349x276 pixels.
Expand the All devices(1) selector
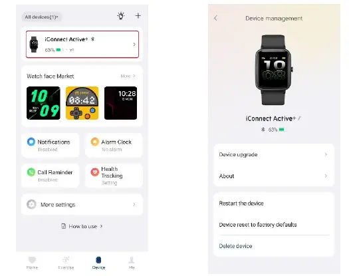click(x=41, y=17)
